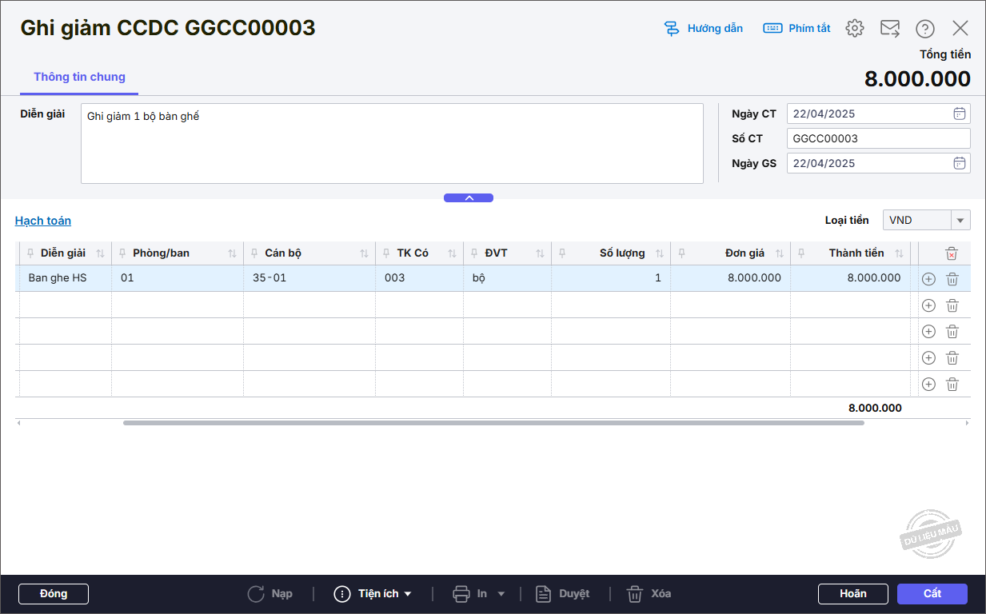Open the Hạch toán section link

point(43,221)
